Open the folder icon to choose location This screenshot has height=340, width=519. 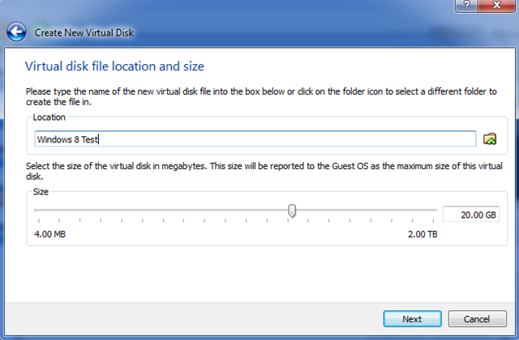[x=490, y=139]
